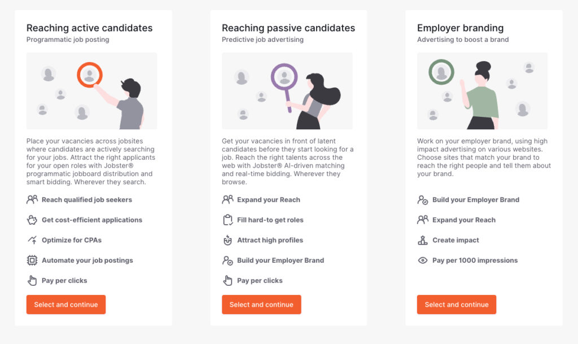Select and continue with Reaching active candidates
Image resolution: width=578 pixels, height=344 pixels.
[x=66, y=304]
